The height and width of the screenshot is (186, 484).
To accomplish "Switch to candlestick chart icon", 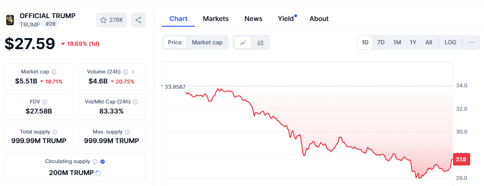I will pos(260,42).
